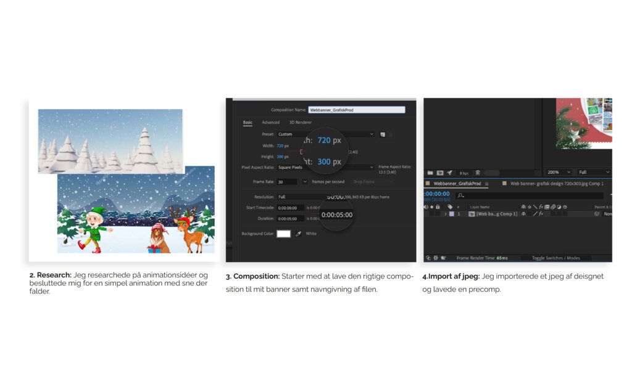Click the trash delete icon beside 8 bpc
This screenshot has height=389, width=632.
478,173
